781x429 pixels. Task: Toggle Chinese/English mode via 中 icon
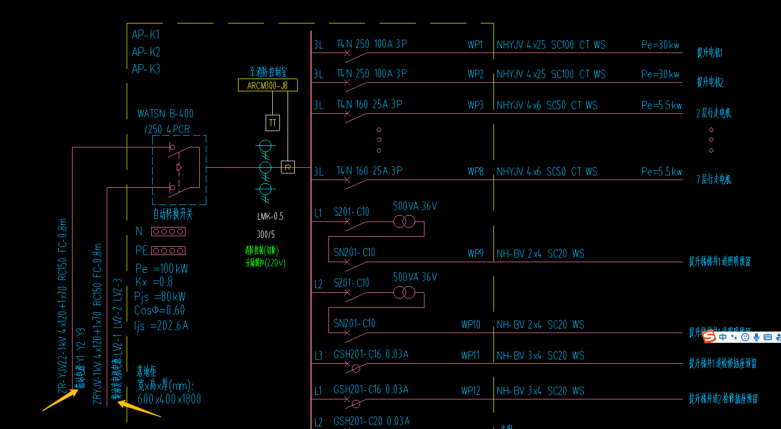(x=723, y=337)
